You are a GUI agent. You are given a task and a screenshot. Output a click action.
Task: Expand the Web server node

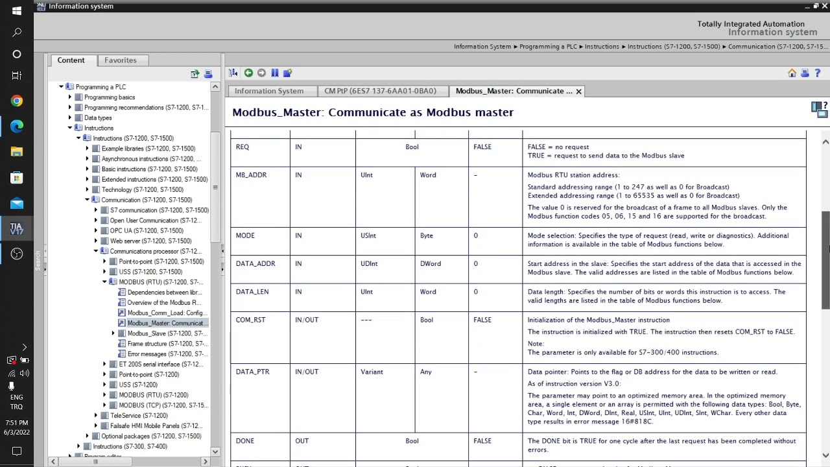coord(96,241)
